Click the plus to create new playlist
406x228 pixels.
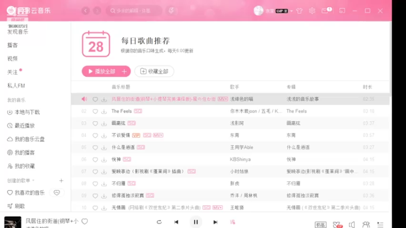tap(61, 180)
